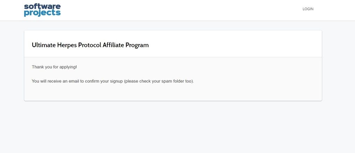This screenshot has height=153, width=355.
Task: Click the 'Thank you for applying!' message
Action: [x=54, y=67]
